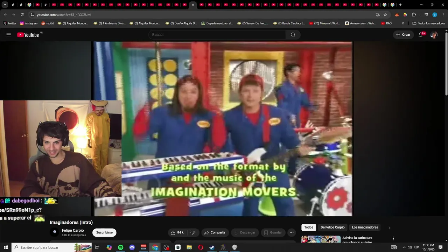
Task: Open the YouTube account avatar menu
Action: [434, 35]
